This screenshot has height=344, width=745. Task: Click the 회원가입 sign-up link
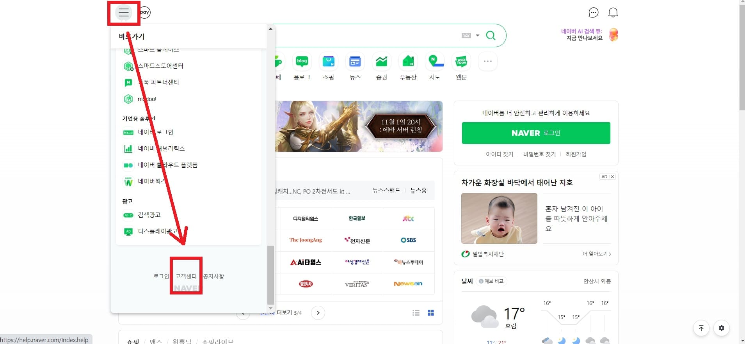576,154
